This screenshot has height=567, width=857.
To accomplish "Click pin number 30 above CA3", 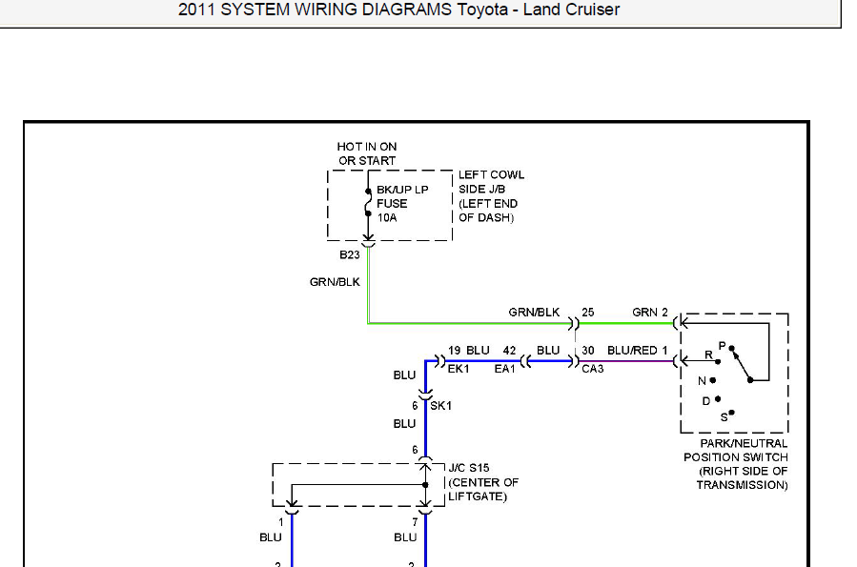I will click(x=587, y=350).
